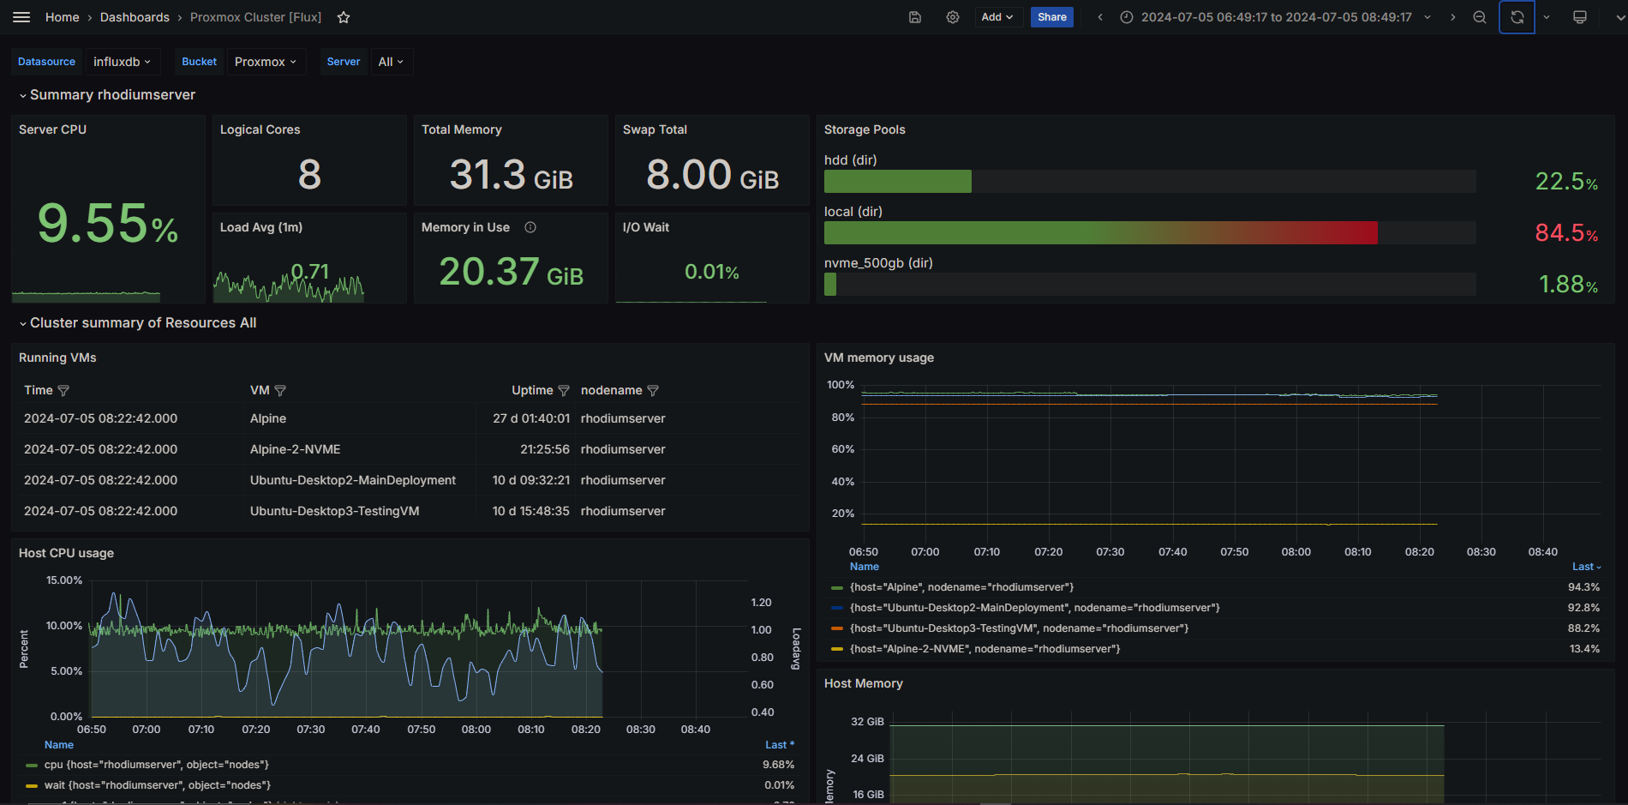Screen dimensions: 1628x805
Task: Open the hamburger navigation menu
Action: (x=21, y=17)
